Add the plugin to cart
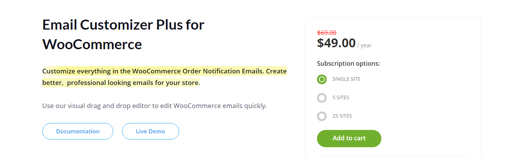 point(349,138)
